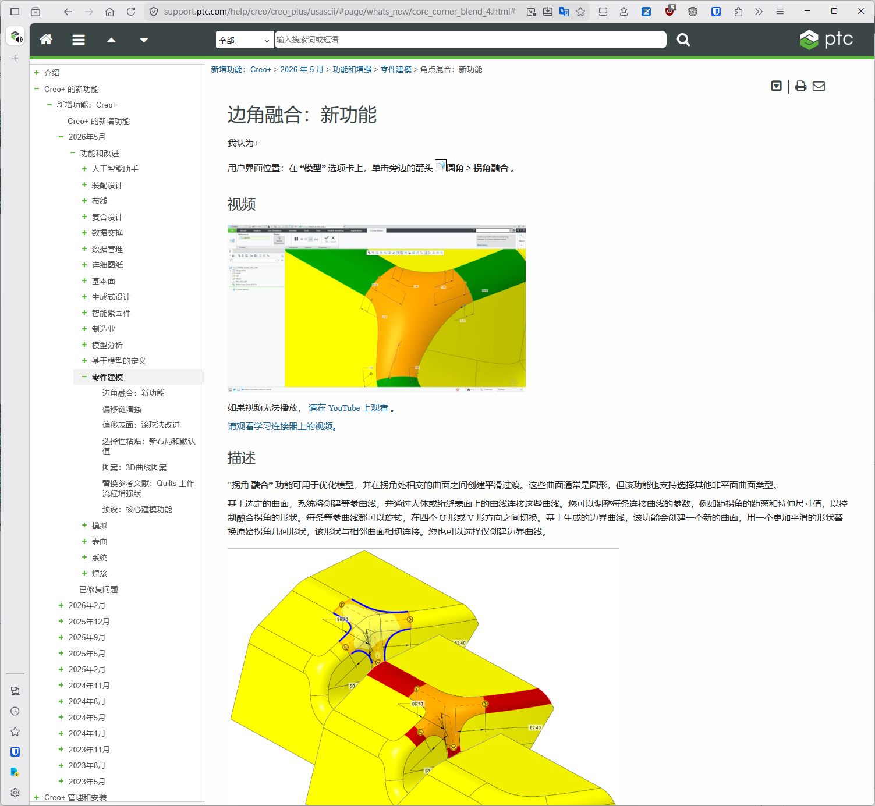The image size is (875, 806).
Task: Play the corner blend video thumbnail
Action: [x=377, y=308]
